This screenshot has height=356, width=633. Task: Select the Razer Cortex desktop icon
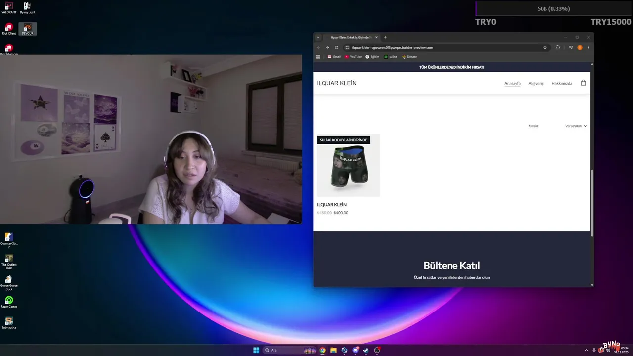tap(9, 302)
